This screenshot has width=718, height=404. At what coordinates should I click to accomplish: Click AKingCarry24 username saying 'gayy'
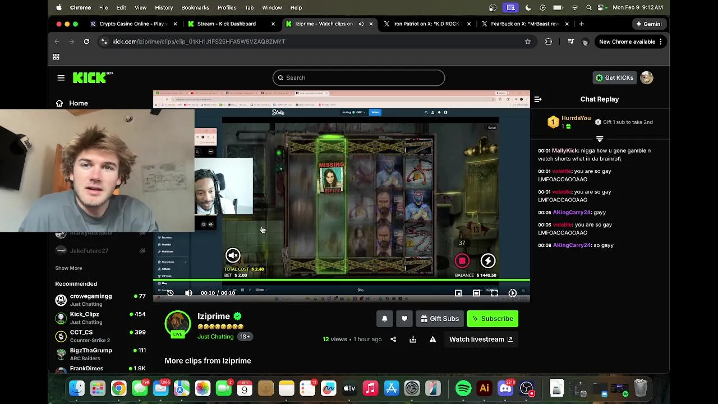tap(572, 213)
